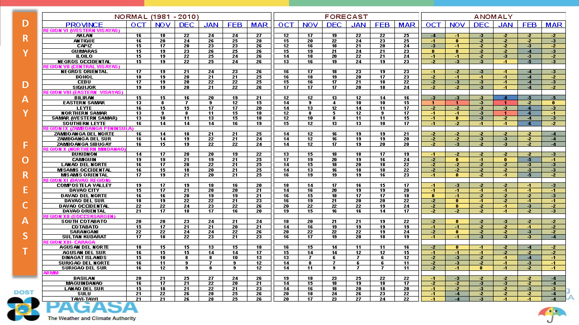This screenshot has height=325, width=579.
Task: Select the AKLAN province row name
Action: pyautogui.click(x=84, y=35)
